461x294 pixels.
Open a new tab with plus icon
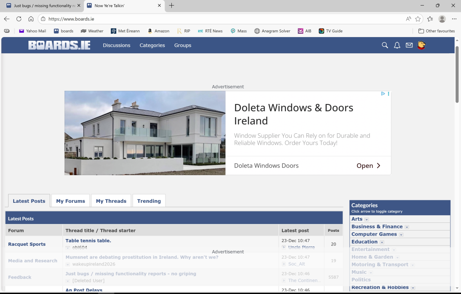coord(171,5)
